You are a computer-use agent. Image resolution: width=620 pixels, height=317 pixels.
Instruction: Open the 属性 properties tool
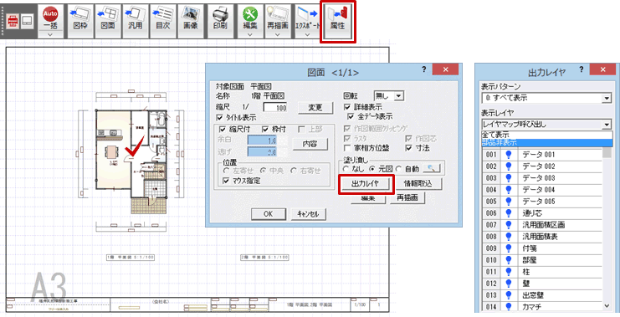(338, 20)
